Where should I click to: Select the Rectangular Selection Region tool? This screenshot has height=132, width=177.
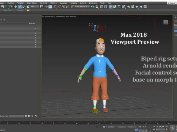[x=7, y=7]
